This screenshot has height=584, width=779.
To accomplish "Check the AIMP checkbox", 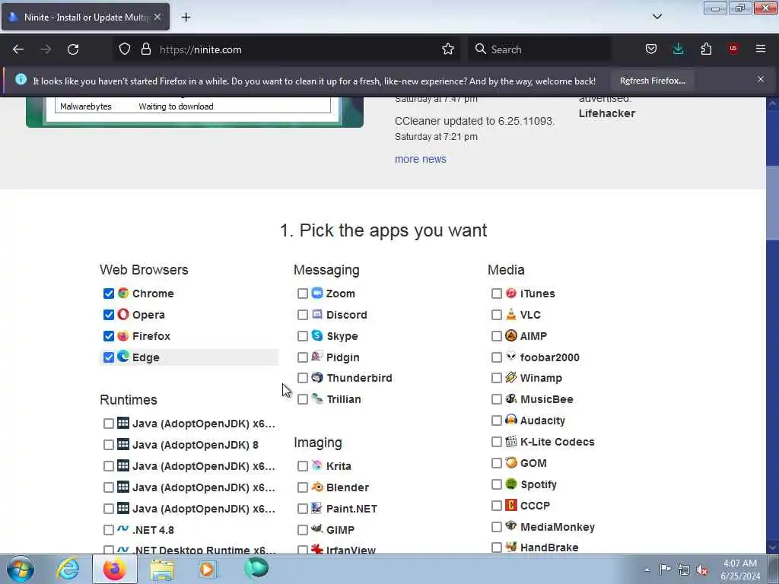I will point(497,336).
